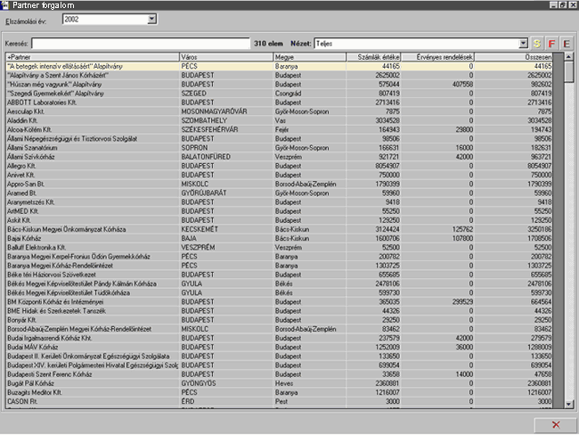Select the Askit Kft. row

click(279, 220)
